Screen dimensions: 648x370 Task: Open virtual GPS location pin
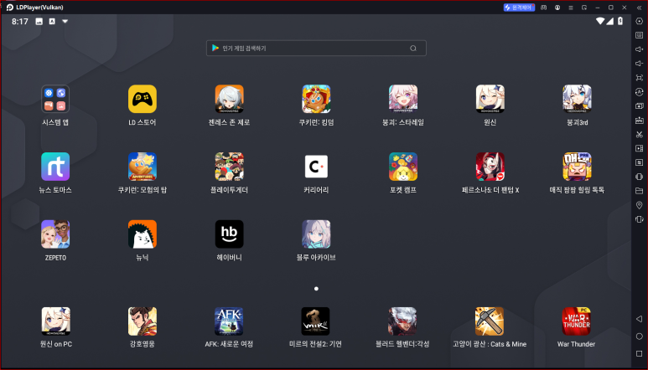[640, 205]
